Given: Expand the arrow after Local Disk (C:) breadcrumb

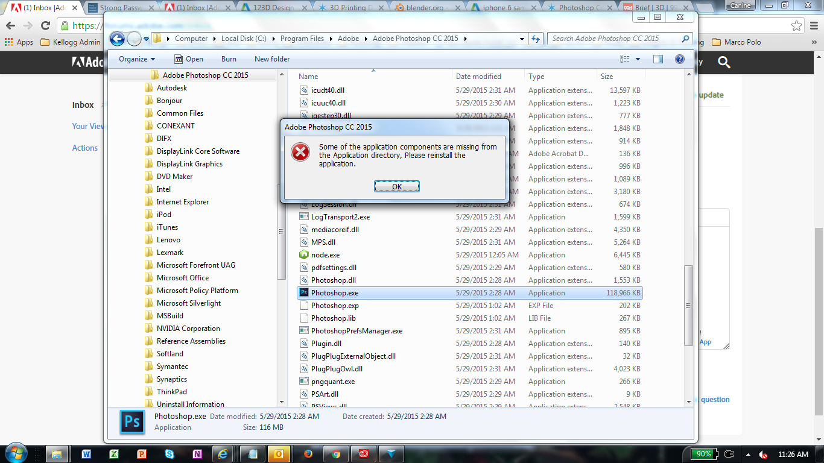Looking at the screenshot, I should [273, 39].
